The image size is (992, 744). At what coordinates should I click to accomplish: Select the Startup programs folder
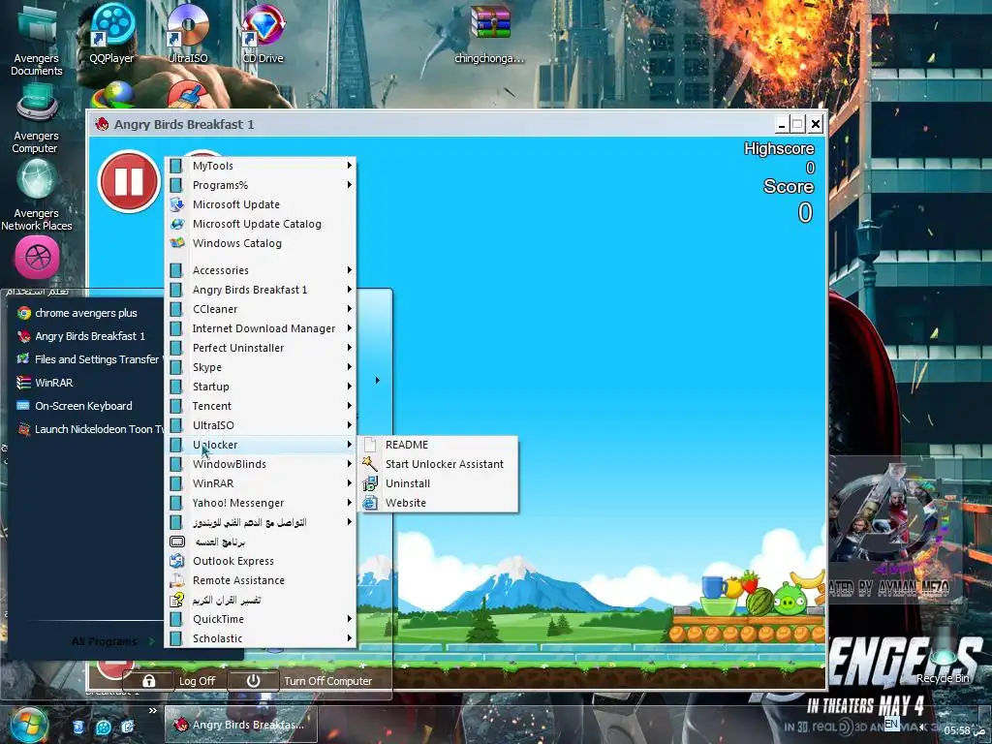click(261, 387)
